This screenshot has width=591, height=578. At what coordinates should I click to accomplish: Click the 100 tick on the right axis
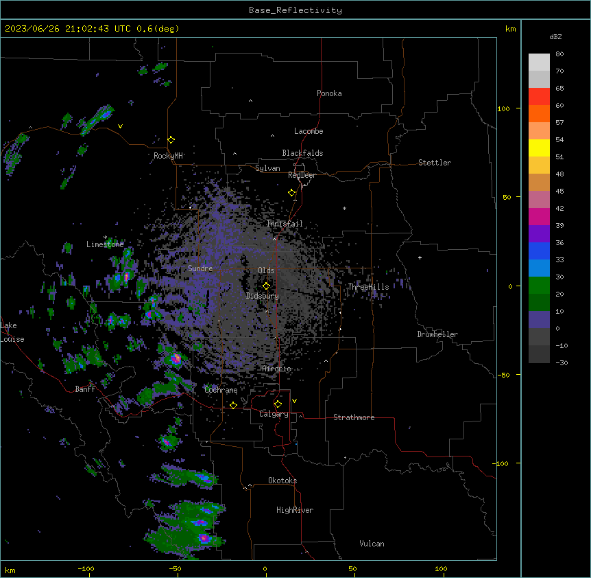503,108
